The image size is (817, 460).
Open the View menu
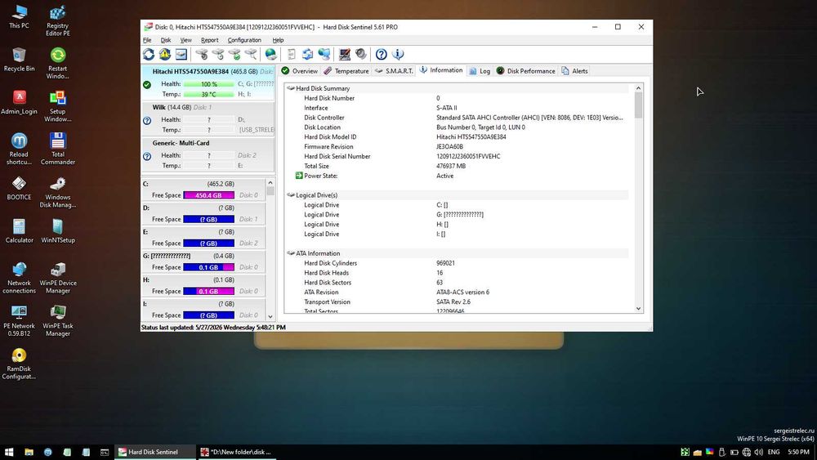[186, 40]
